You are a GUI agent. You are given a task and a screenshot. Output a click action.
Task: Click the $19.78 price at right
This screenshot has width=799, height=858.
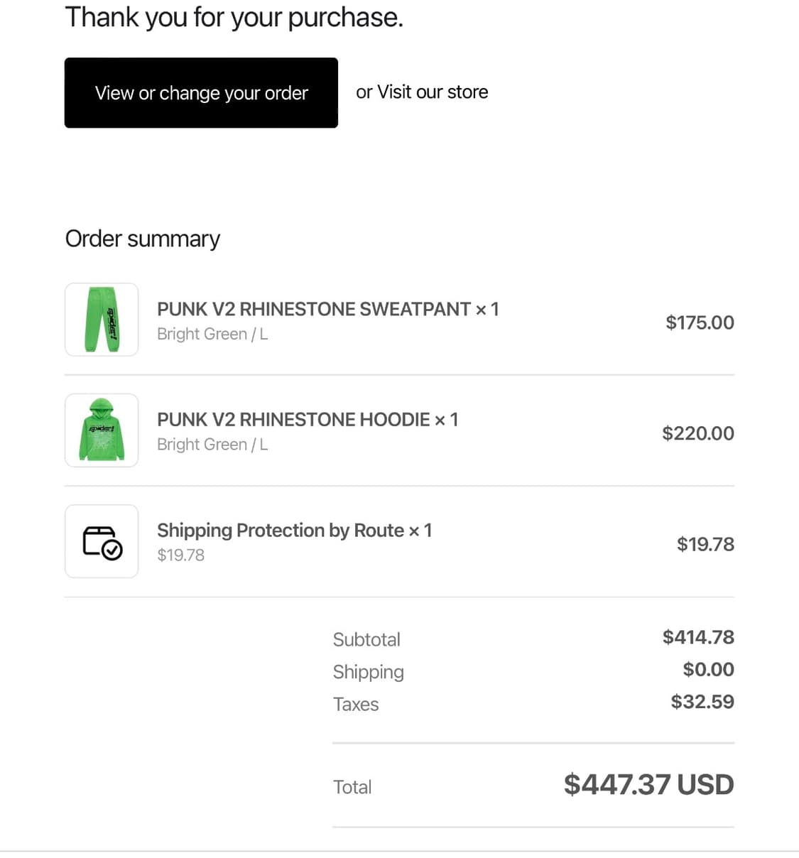point(705,544)
